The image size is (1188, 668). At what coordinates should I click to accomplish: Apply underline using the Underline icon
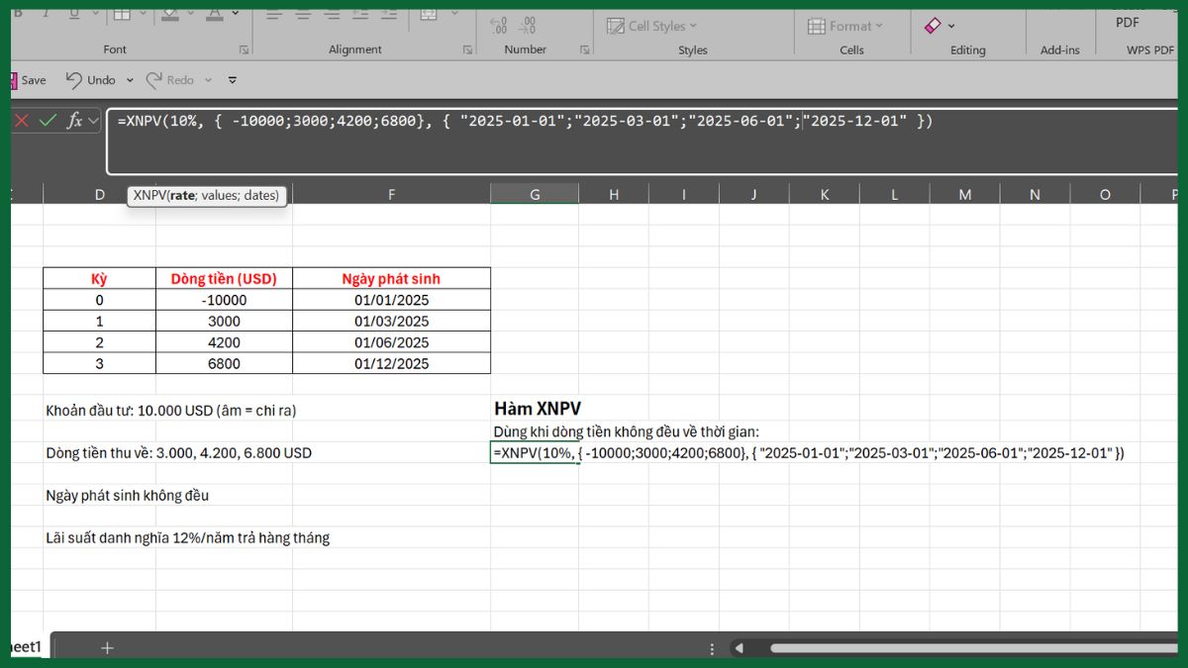73,13
